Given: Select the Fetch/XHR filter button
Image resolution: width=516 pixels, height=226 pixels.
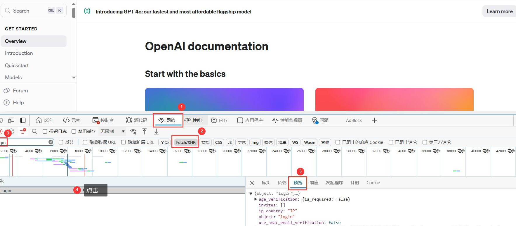Looking at the screenshot, I should pyautogui.click(x=186, y=142).
